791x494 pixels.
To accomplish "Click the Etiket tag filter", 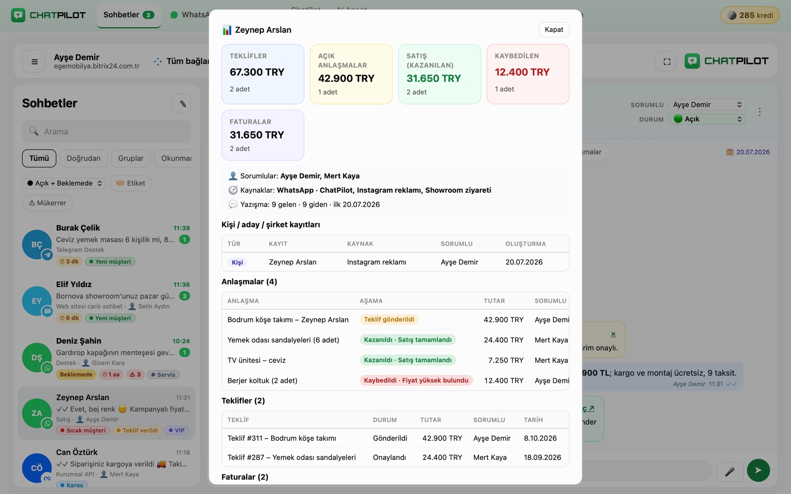I will [x=130, y=183].
